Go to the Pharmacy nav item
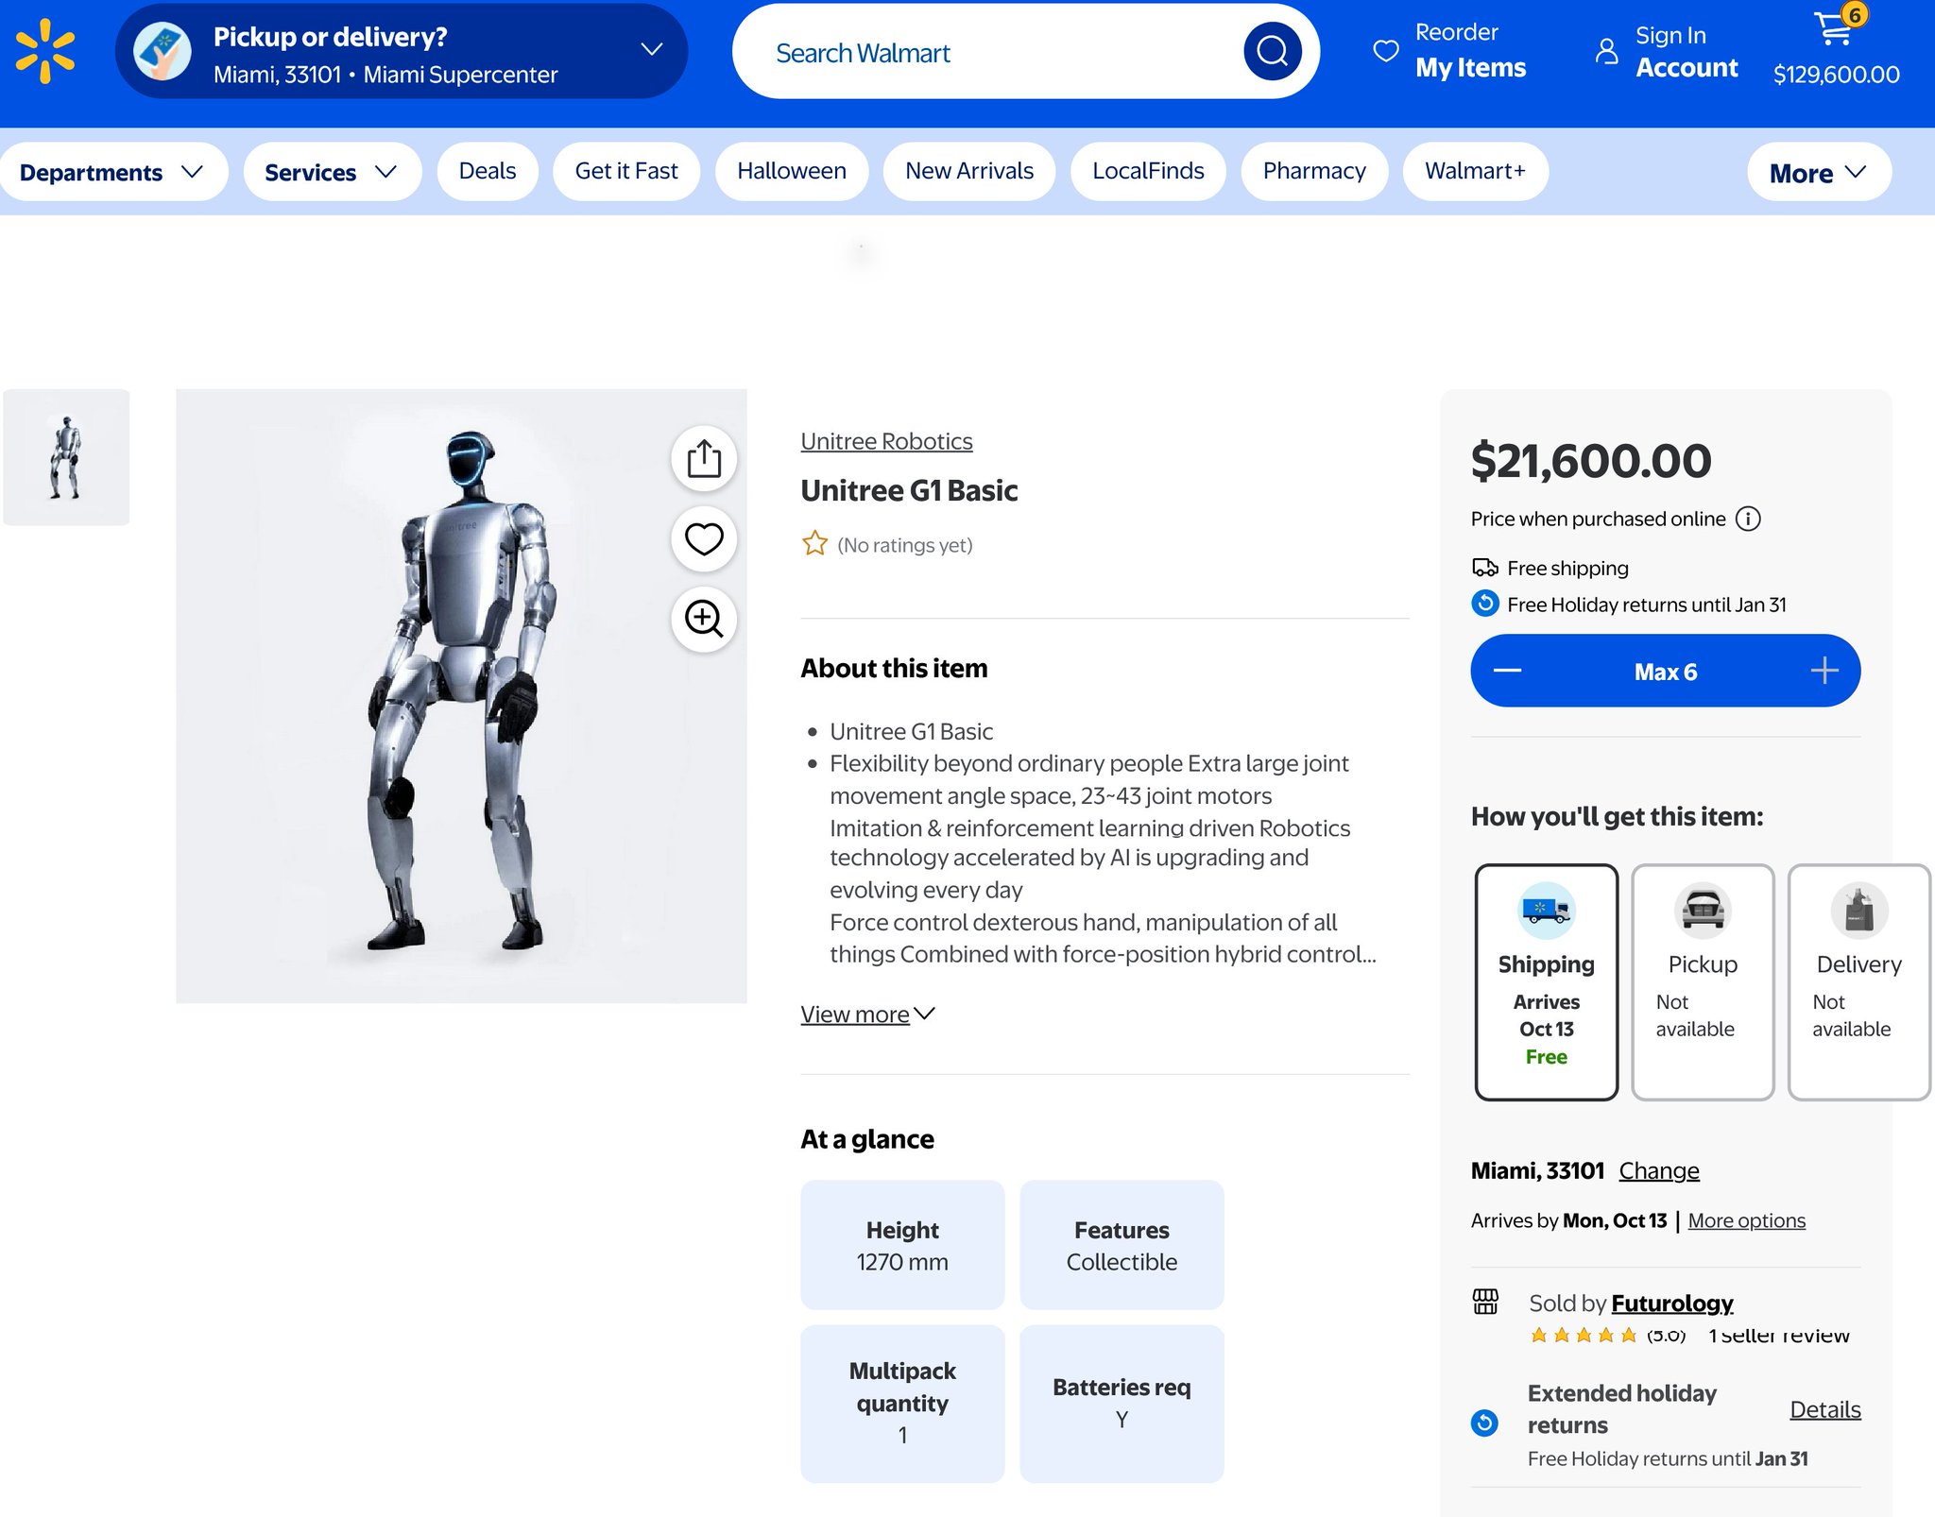This screenshot has height=1517, width=1935. pyautogui.click(x=1313, y=171)
